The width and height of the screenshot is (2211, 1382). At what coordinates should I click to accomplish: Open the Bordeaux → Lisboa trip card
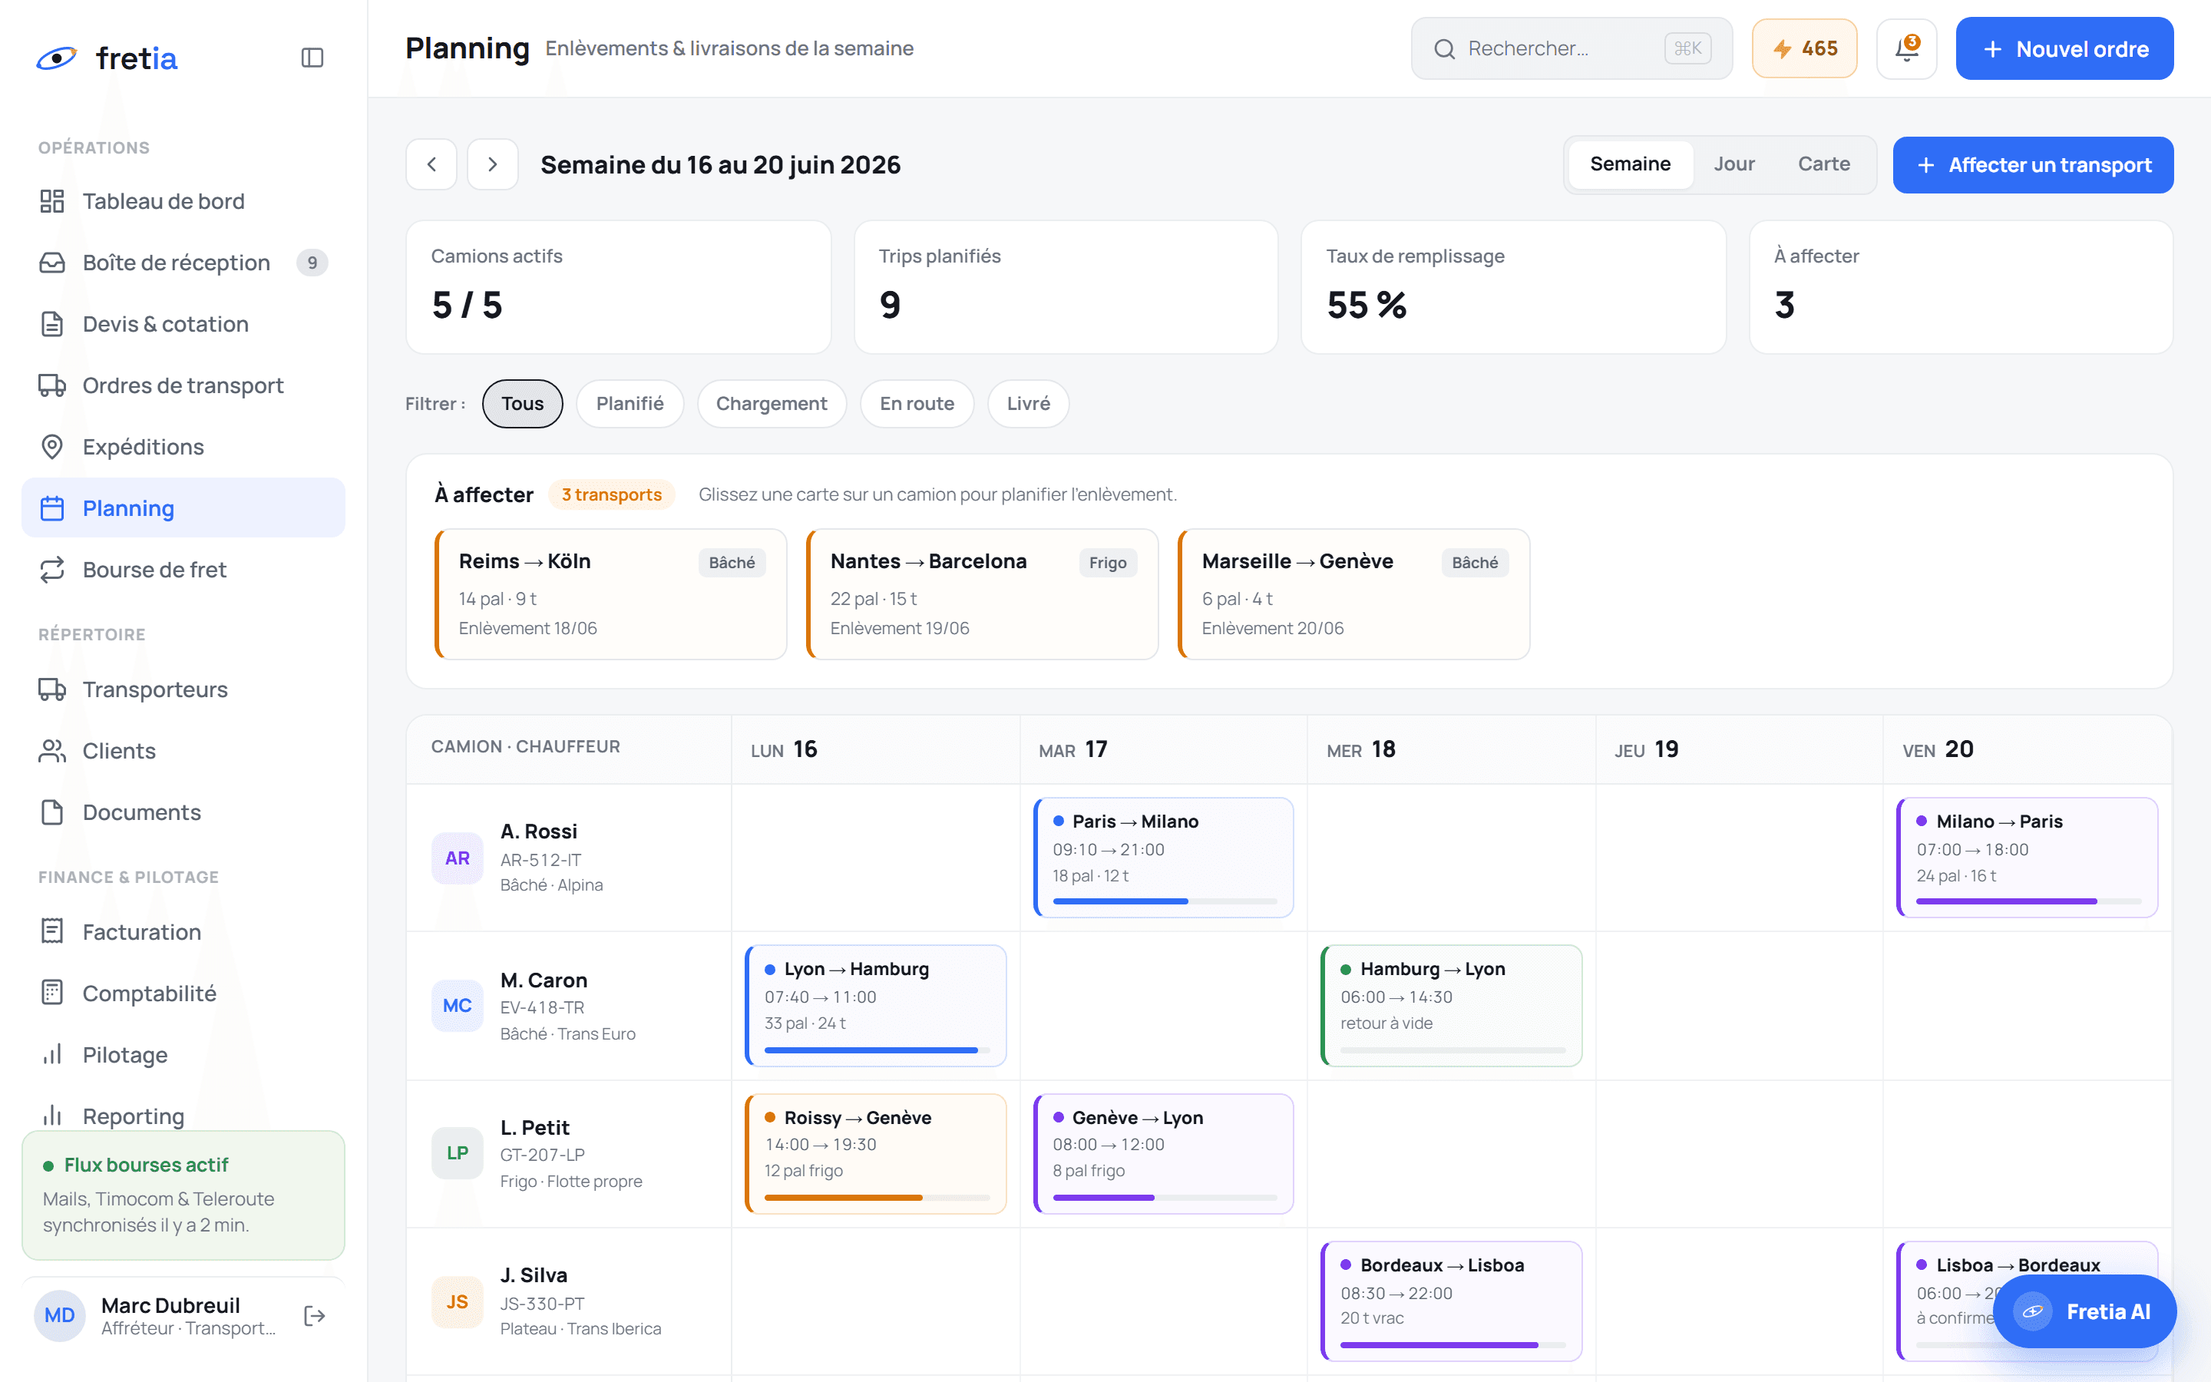[1452, 1301]
